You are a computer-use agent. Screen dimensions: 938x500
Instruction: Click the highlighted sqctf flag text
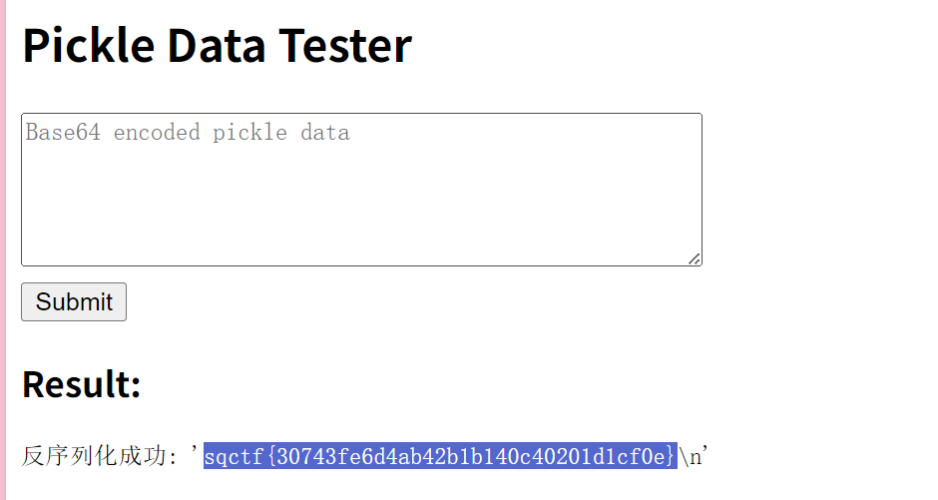(x=440, y=457)
